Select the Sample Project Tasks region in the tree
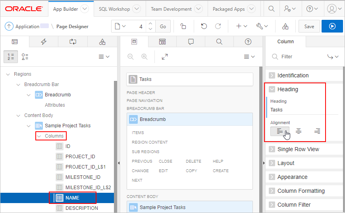345x213 pixels. (67, 125)
